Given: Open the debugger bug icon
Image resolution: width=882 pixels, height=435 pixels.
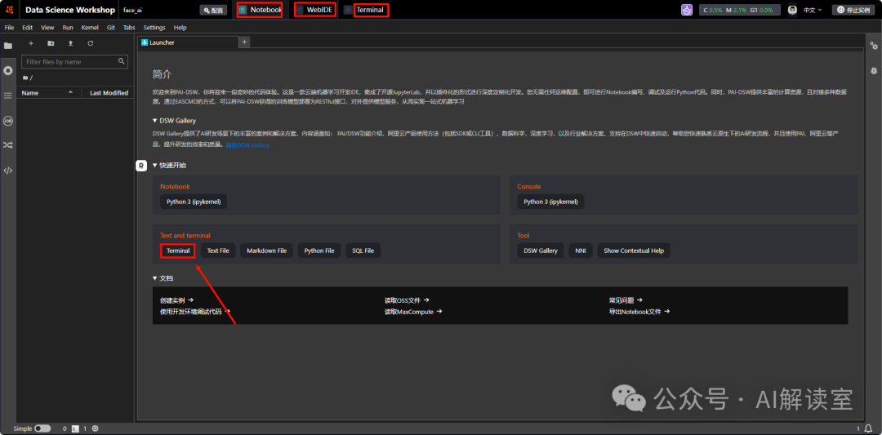Looking at the screenshot, I should [x=874, y=71].
